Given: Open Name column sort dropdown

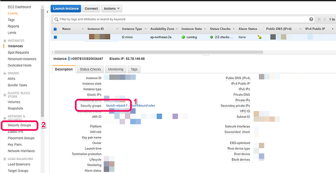Looking at the screenshot, I should pos(83,29).
